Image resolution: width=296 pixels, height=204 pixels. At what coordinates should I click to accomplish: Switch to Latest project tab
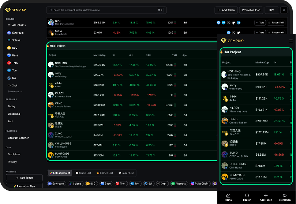pos(60,173)
